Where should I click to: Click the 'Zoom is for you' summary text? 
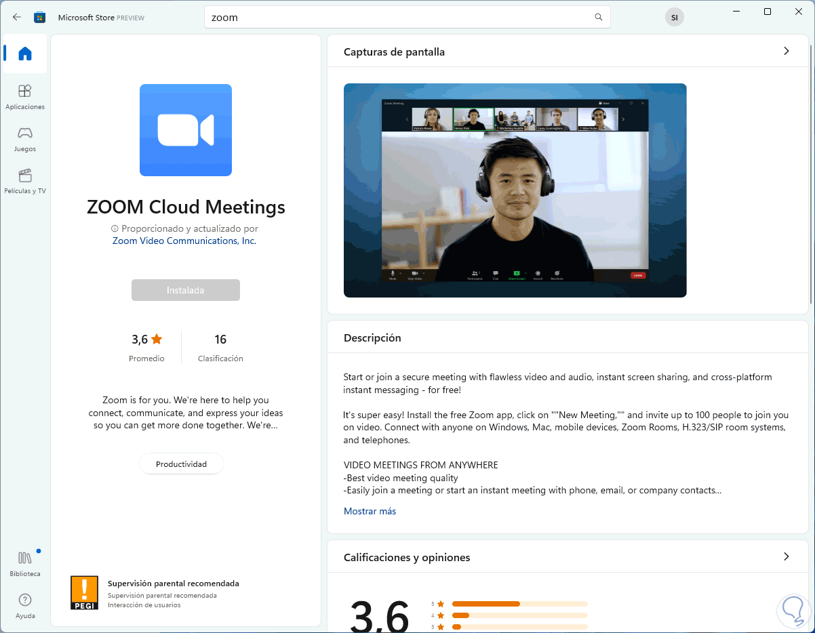pos(186,413)
